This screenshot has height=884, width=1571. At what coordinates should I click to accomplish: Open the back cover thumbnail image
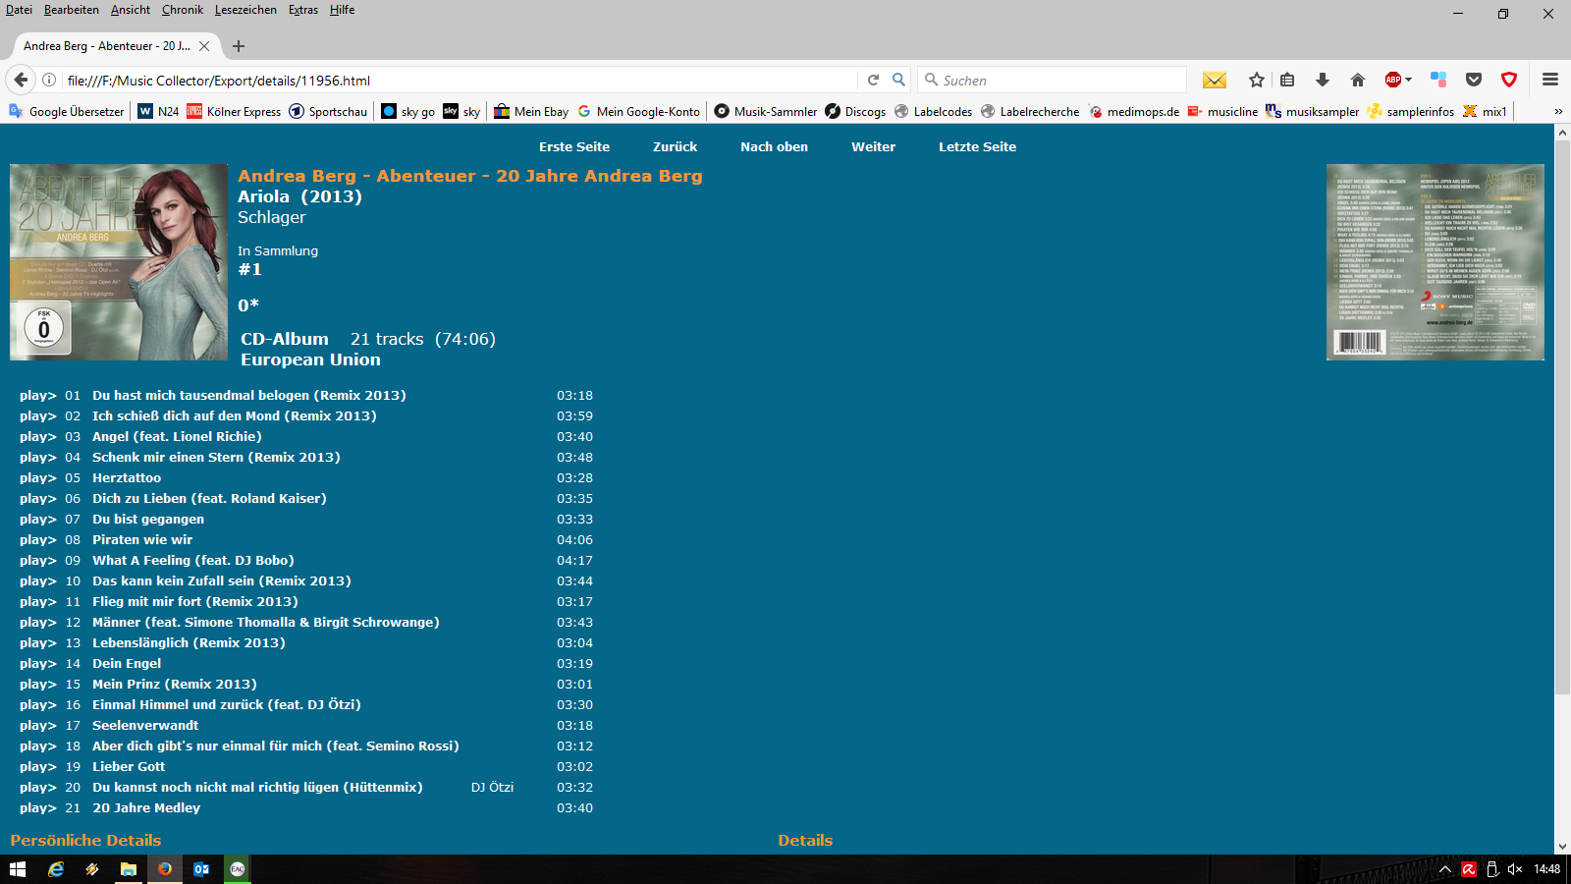tap(1435, 262)
